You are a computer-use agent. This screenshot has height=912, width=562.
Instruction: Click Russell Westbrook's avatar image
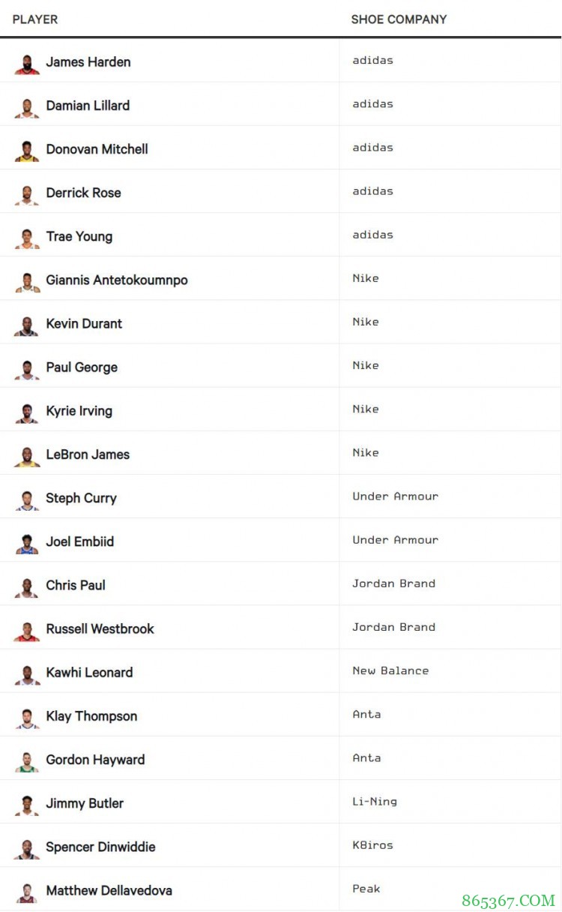pyautogui.click(x=27, y=630)
